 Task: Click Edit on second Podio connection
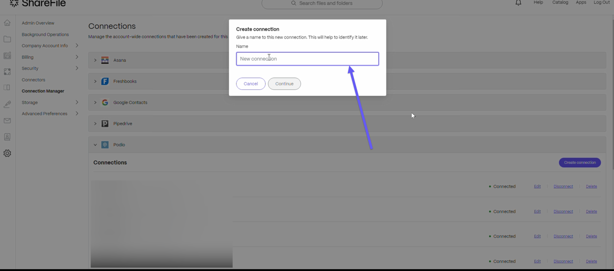tap(537, 212)
